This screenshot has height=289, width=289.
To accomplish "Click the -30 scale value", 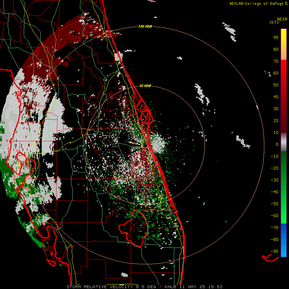I will point(275,180).
